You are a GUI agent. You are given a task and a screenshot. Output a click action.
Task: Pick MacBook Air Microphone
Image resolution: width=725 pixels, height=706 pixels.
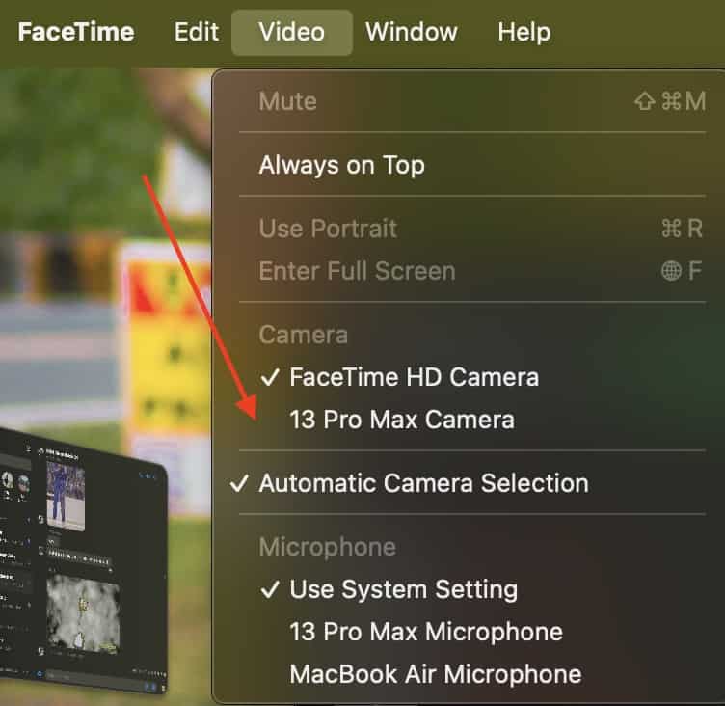click(x=435, y=673)
